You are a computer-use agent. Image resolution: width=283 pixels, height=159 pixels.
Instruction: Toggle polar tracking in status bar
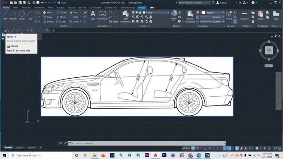pyautogui.click(x=210, y=148)
